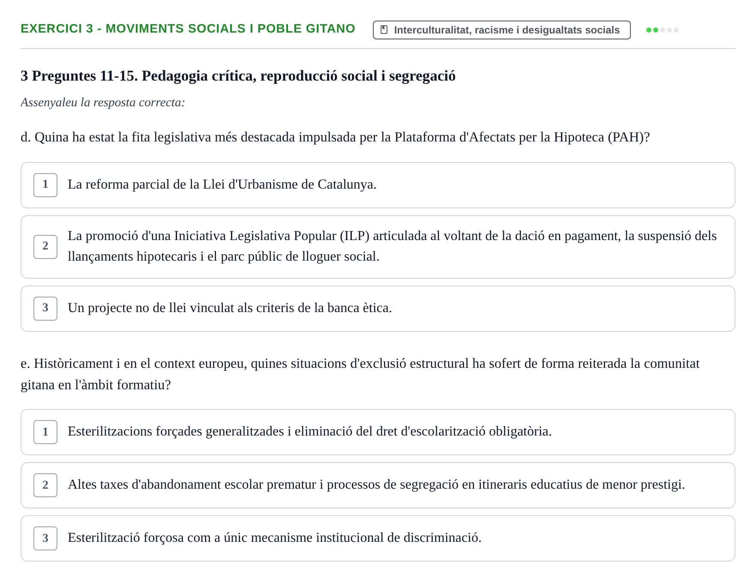Click the book icon in the topic badge

384,30
